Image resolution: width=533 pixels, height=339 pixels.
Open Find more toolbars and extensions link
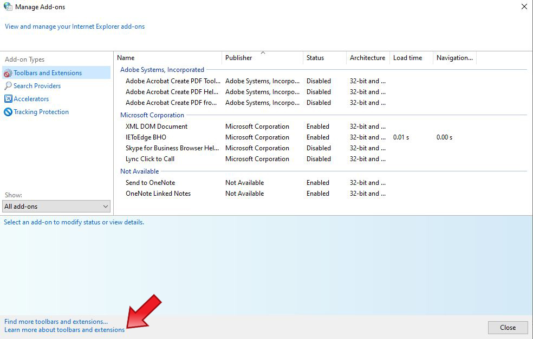pos(56,322)
